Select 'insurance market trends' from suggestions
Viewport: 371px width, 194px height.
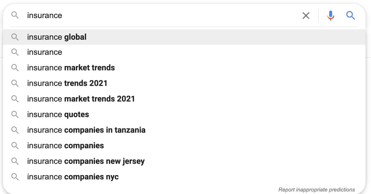(x=71, y=68)
